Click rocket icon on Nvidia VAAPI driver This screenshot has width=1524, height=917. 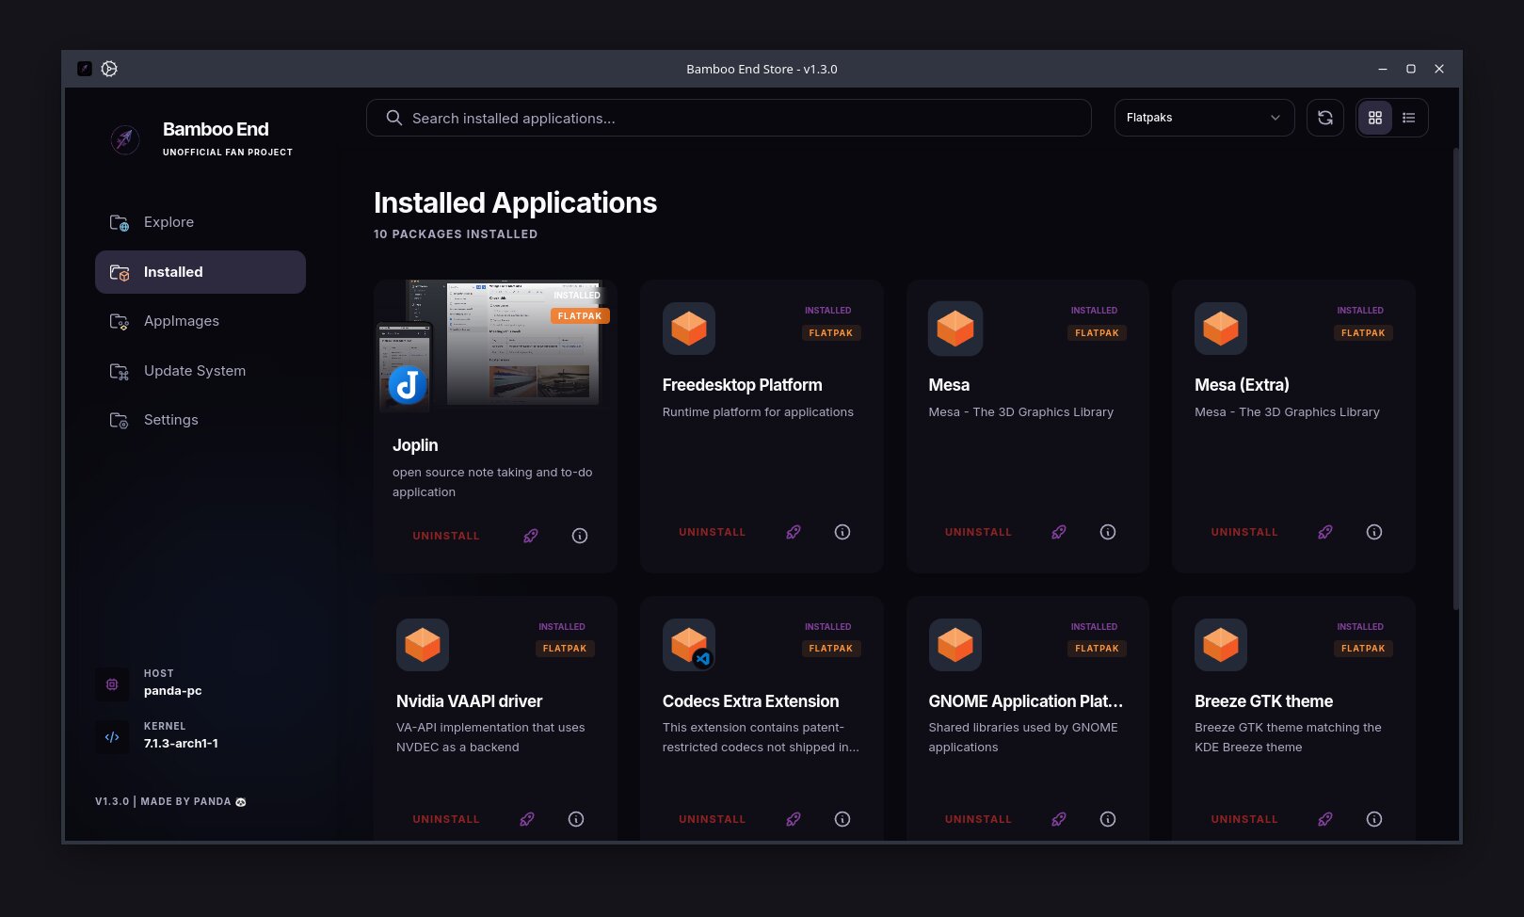click(527, 819)
